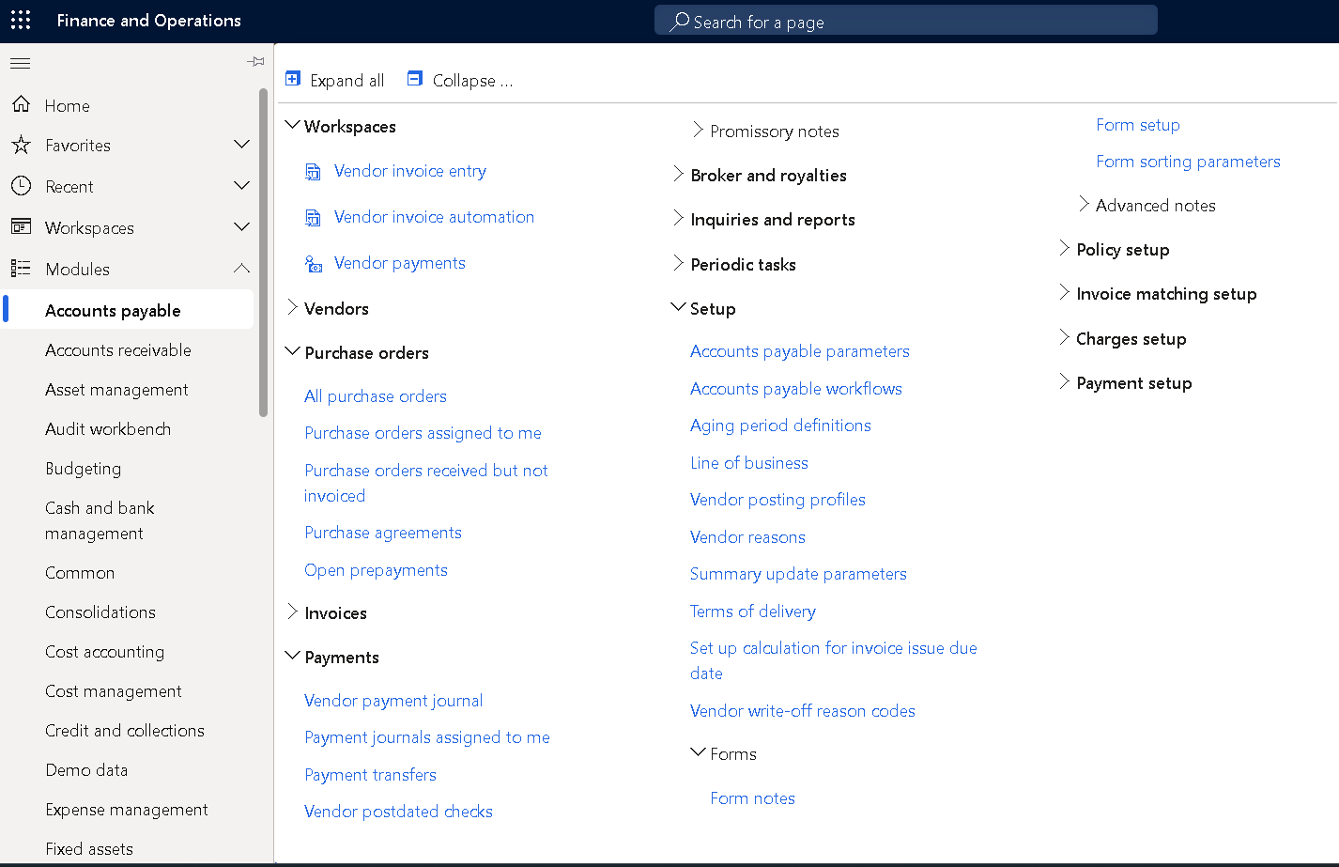Expand Periodic tasks section
Screen dimensions: 1339x867
(678, 263)
